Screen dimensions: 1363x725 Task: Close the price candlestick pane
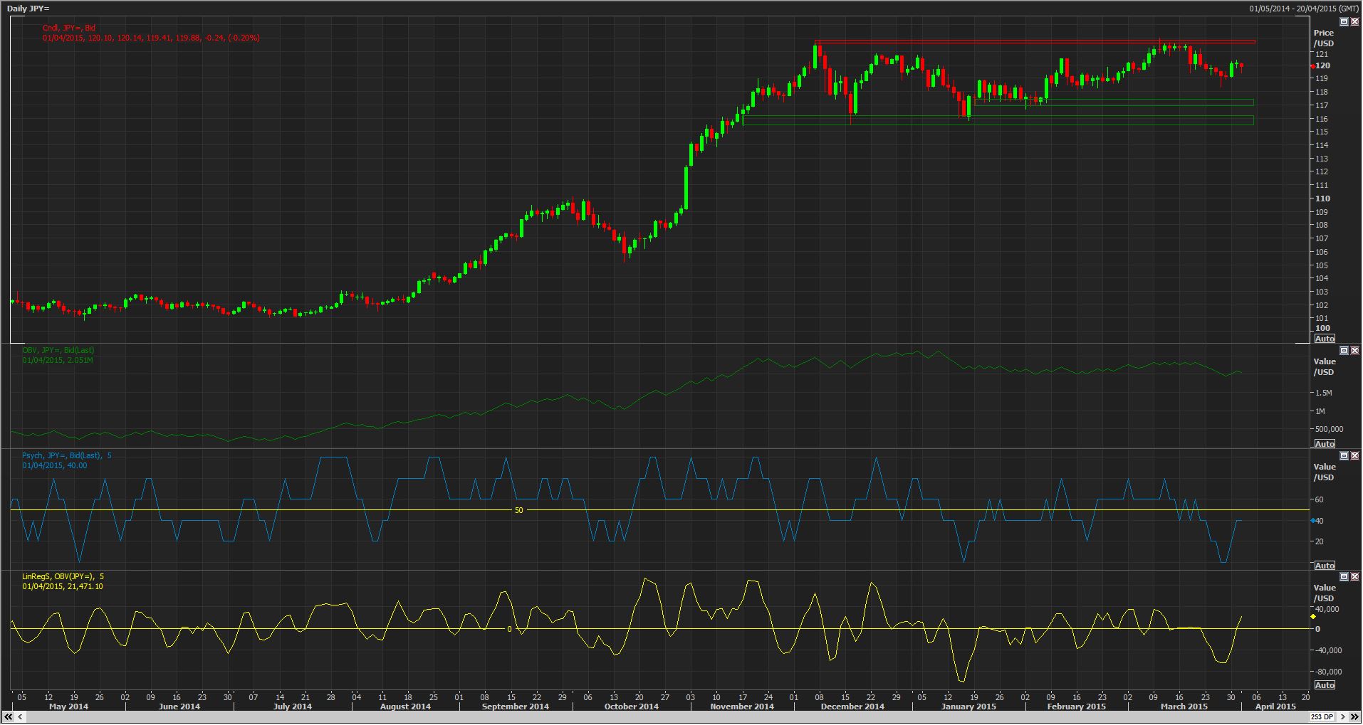[x=1354, y=22]
